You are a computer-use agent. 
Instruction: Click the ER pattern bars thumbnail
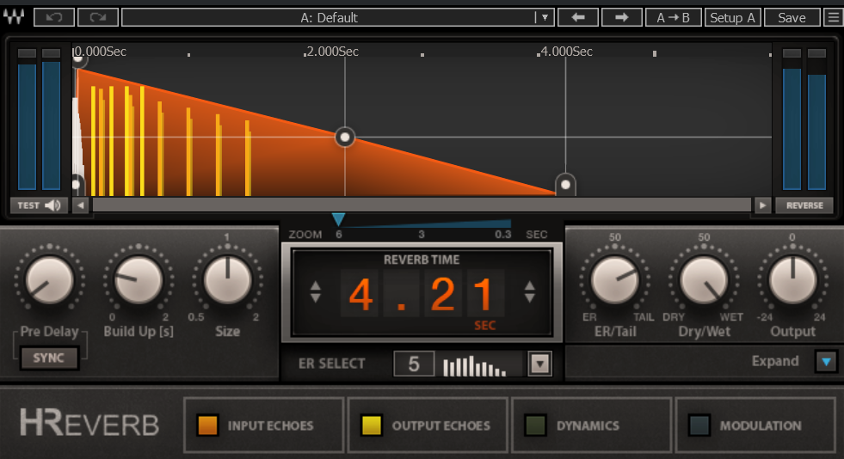(x=474, y=366)
